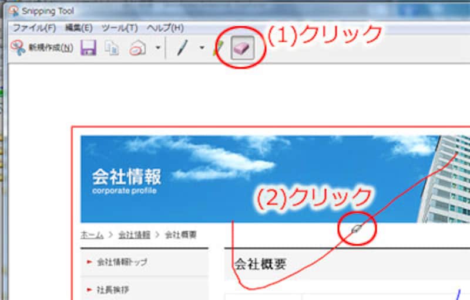This screenshot has height=300, width=470.
Task: Select the Eraser tool
Action: (243, 48)
